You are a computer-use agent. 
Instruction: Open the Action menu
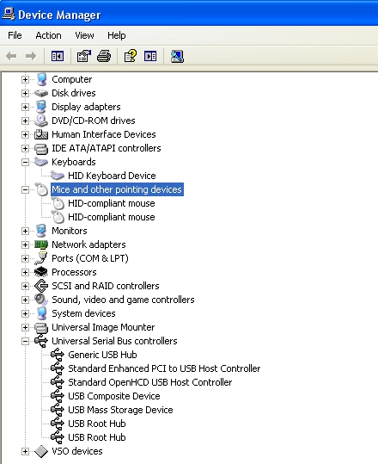48,35
